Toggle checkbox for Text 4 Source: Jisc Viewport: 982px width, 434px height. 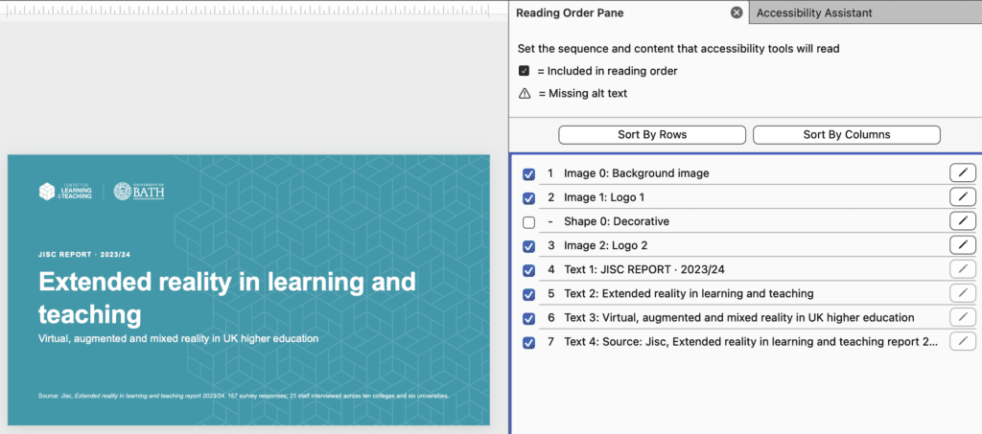528,343
